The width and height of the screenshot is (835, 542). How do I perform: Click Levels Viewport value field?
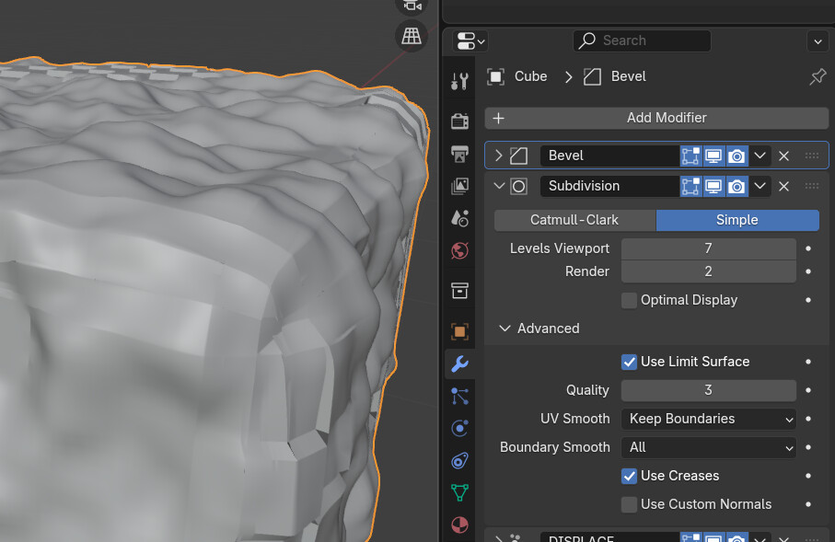coord(708,248)
